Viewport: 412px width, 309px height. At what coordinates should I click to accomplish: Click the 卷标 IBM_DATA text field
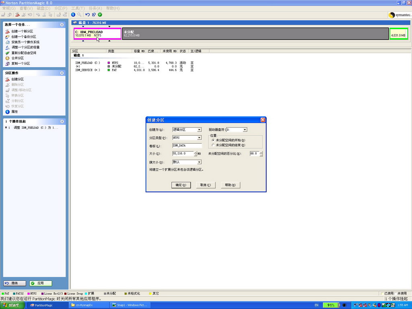point(187,146)
